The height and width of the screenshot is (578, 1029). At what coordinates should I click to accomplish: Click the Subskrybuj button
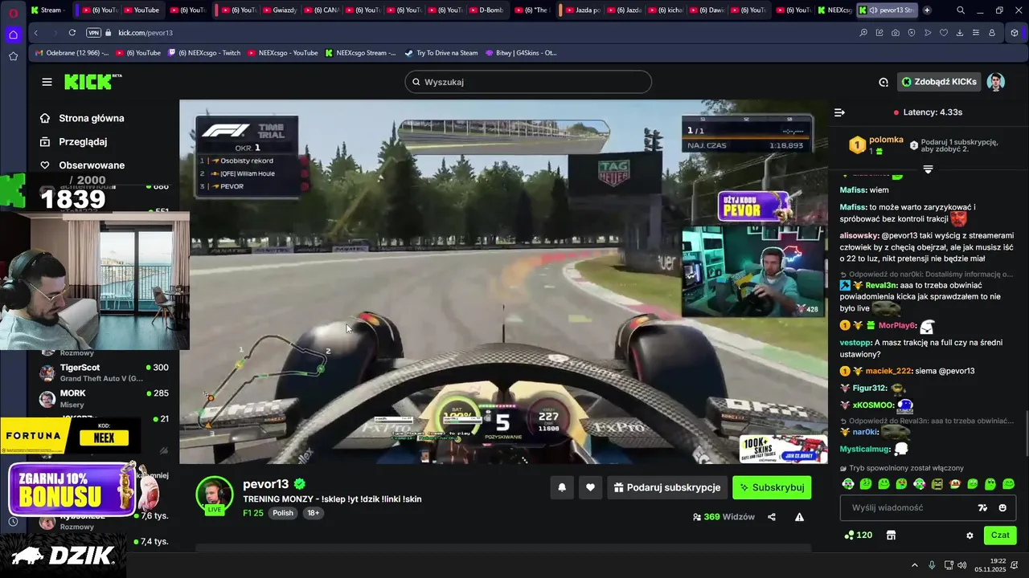tap(772, 487)
